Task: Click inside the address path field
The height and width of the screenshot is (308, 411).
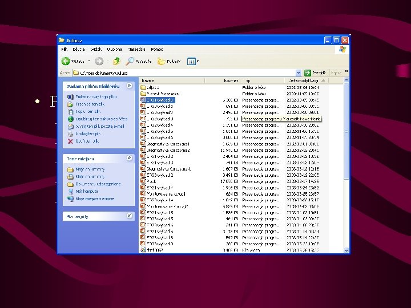Action: click(x=184, y=73)
